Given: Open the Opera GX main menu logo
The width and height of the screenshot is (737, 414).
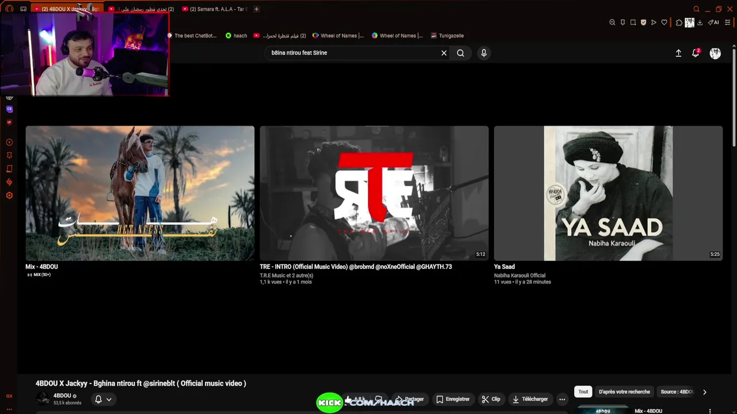Looking at the screenshot, I should [x=9, y=9].
